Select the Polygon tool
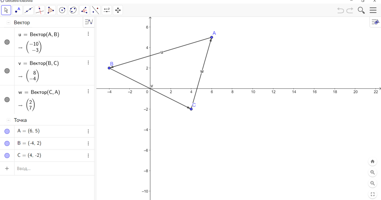Viewport: 381px width, 200px height. tap(50, 10)
